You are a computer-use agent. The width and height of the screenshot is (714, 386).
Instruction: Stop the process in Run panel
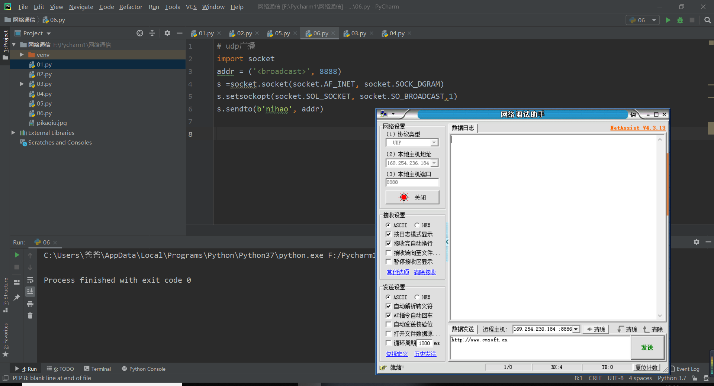(x=17, y=267)
